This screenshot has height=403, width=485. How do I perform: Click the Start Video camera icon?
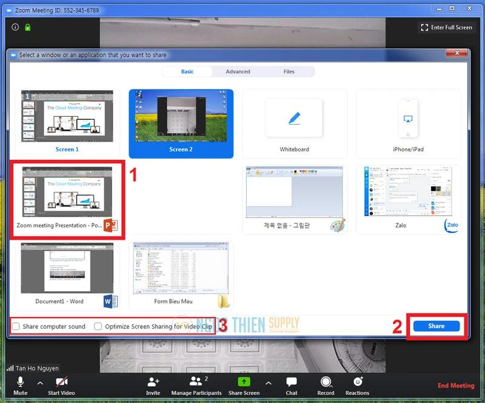pyautogui.click(x=61, y=382)
